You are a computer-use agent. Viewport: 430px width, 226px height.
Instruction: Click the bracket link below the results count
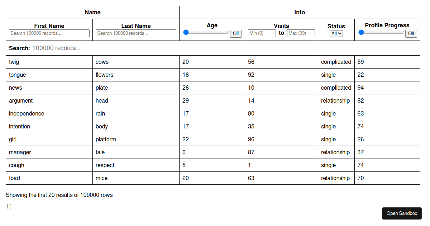[x=9, y=206]
